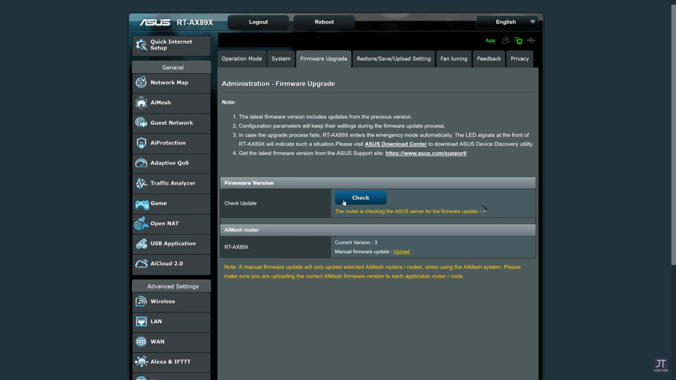Click the RT-AX89X model name in header
Image resolution: width=676 pixels, height=380 pixels.
(x=195, y=22)
